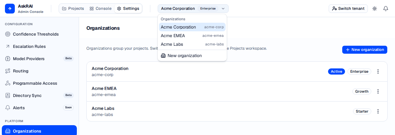395x135 pixels.
Task: Toggle the light/dark theme sun icon
Action: pos(375,9)
